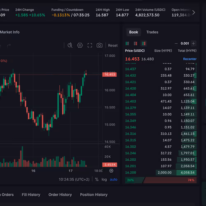The image size is (206, 206).
Task: Click the 74% ask ratio bar
Action: point(170,180)
